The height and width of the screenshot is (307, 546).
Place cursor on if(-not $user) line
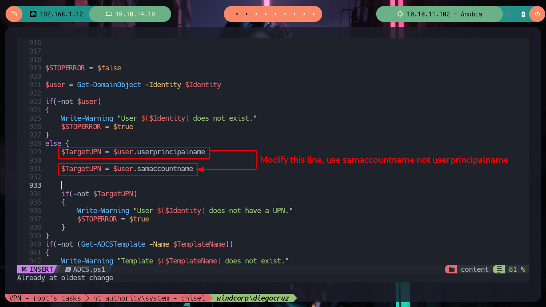click(73, 102)
